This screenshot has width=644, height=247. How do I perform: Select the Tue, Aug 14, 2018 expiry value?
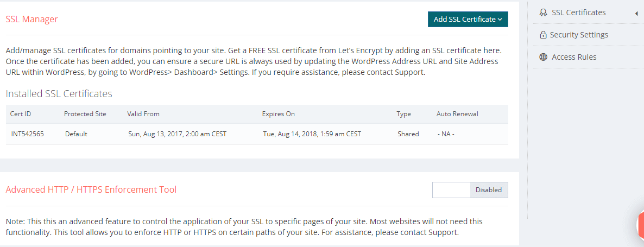point(312,134)
